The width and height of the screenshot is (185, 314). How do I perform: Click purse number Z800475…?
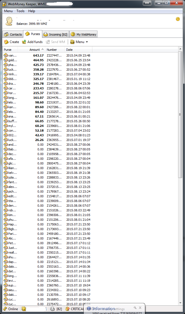(54, 163)
